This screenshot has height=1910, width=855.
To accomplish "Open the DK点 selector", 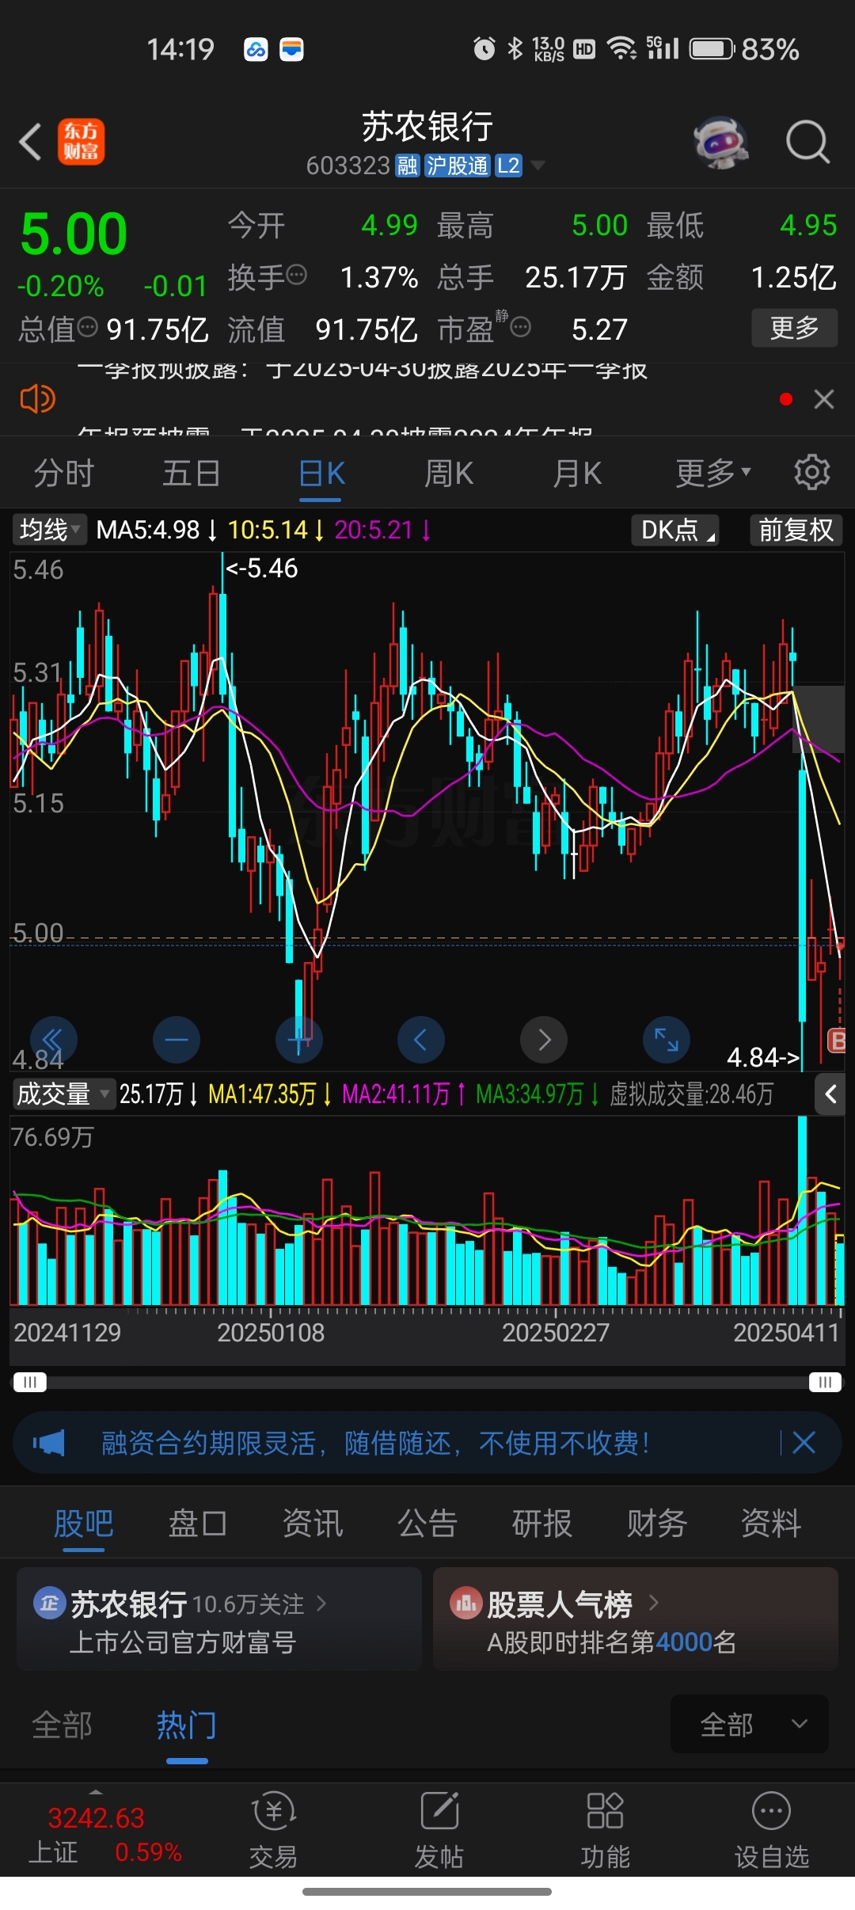I will click(x=674, y=530).
